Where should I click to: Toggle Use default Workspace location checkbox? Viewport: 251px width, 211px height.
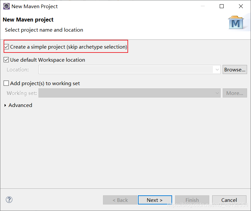[7, 60]
